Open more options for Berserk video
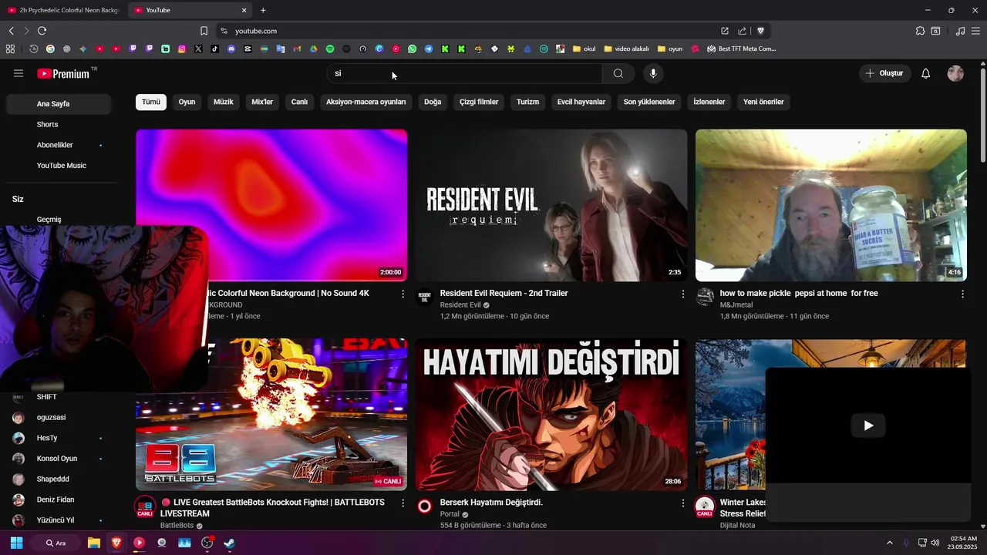Screen dimensions: 987x555 [x=682, y=503]
